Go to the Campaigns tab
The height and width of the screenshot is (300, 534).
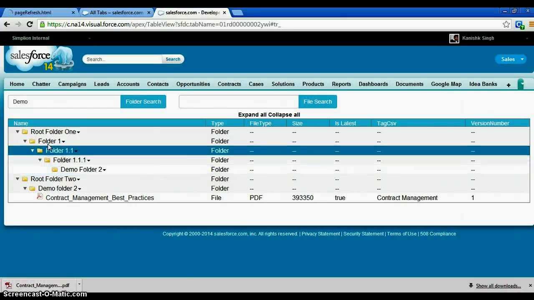72,84
